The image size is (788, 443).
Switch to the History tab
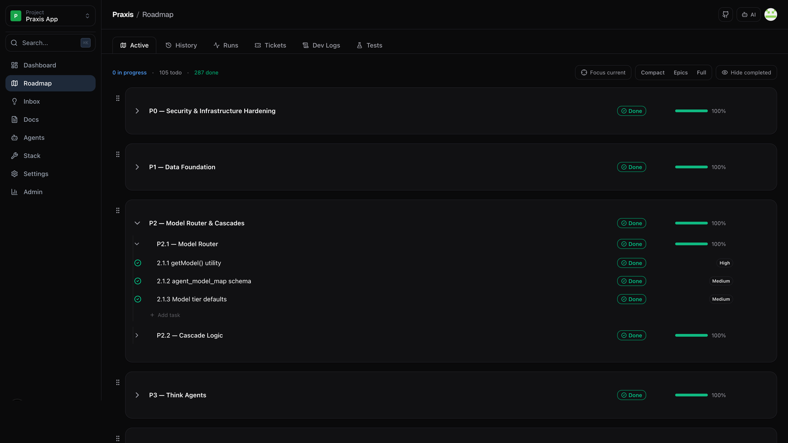click(181, 45)
